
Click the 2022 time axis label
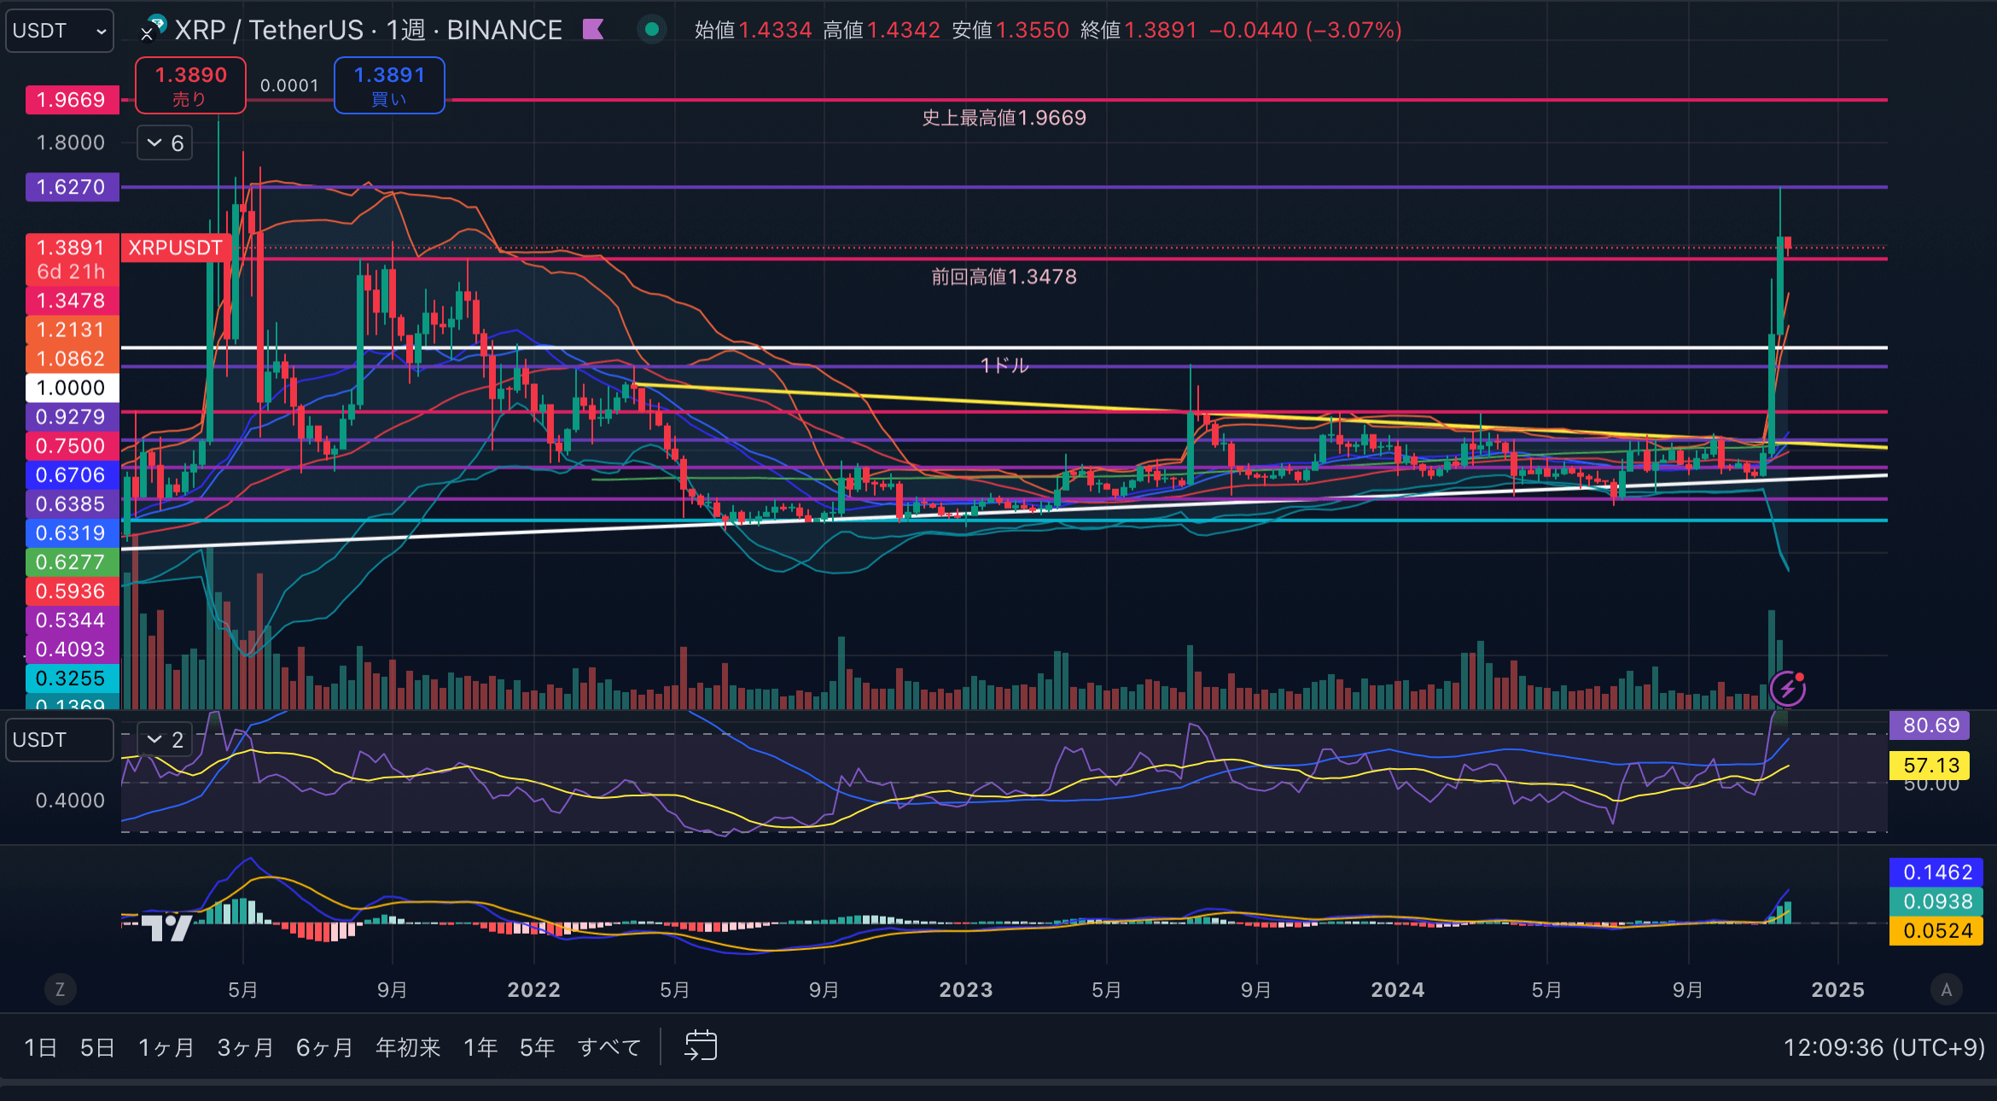[x=534, y=990]
